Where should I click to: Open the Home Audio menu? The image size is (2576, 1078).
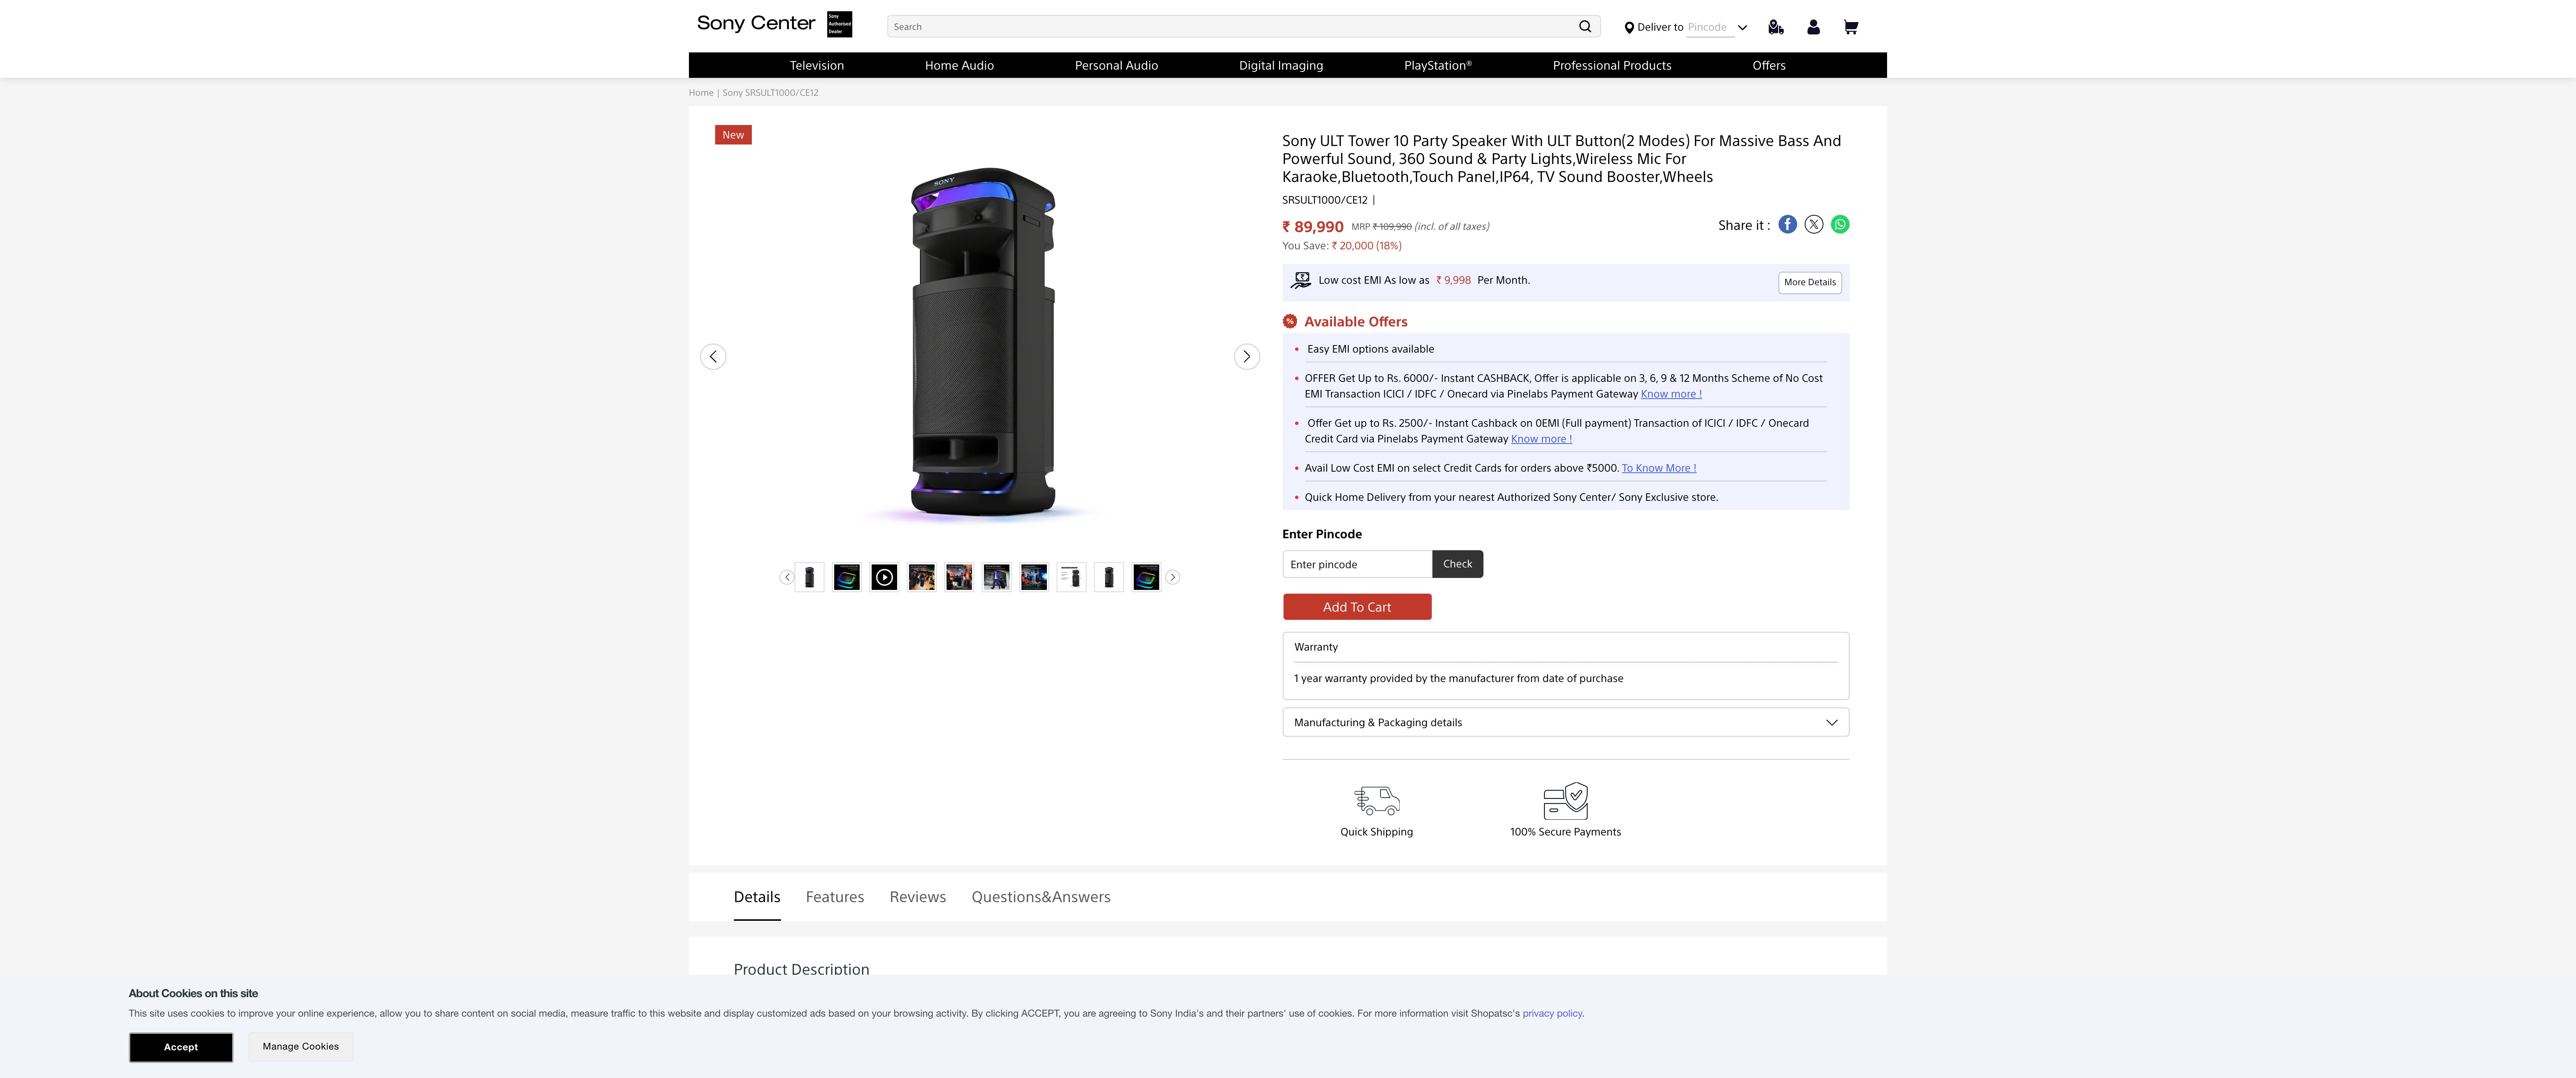pos(959,65)
